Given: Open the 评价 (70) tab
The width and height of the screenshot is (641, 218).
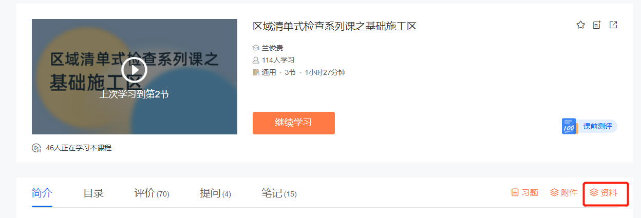Looking at the screenshot, I should tap(152, 193).
